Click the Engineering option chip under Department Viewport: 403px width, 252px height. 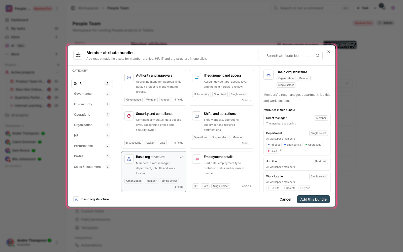(x=293, y=145)
